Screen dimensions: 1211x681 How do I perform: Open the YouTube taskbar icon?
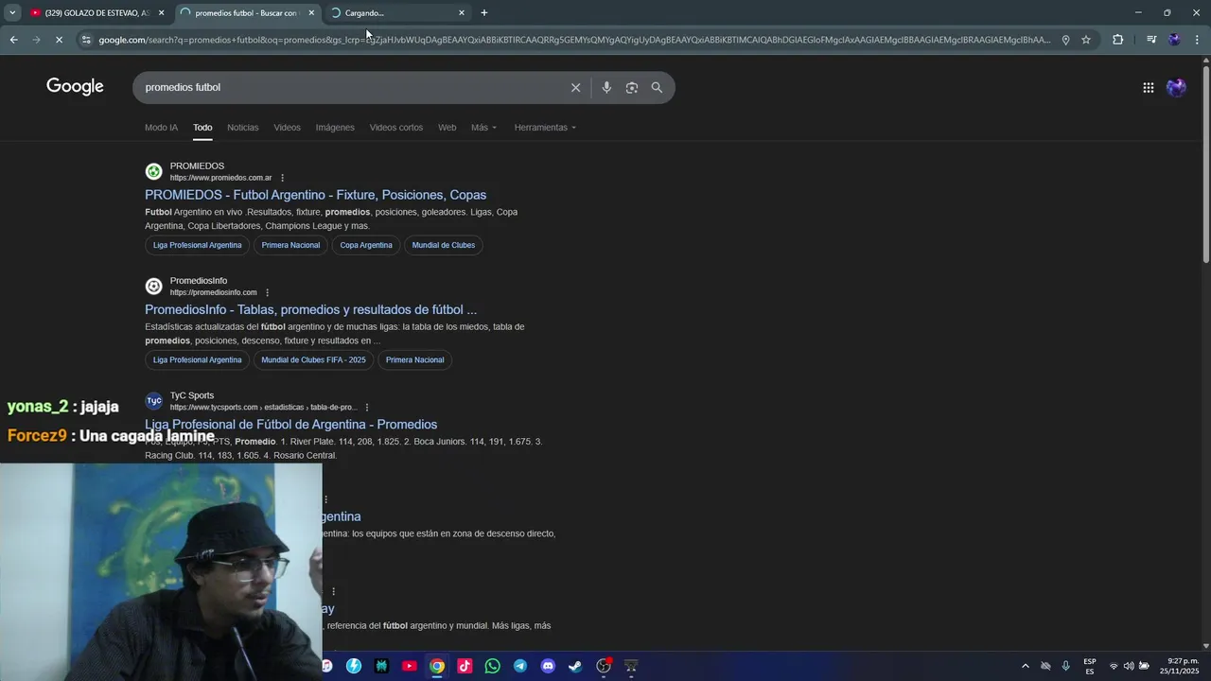click(x=409, y=666)
